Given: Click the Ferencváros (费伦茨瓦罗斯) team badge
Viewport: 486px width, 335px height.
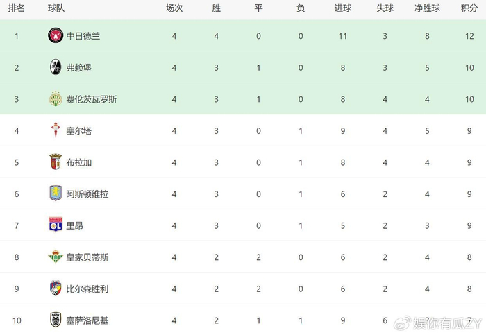Looking at the screenshot, I should point(56,98).
